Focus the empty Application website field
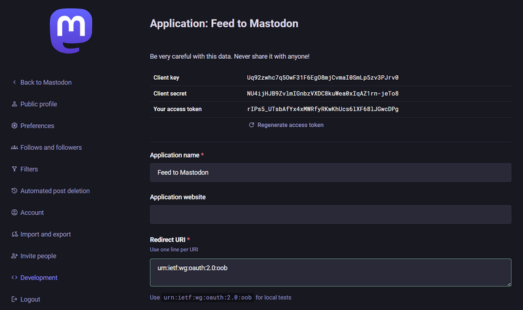 (x=331, y=215)
